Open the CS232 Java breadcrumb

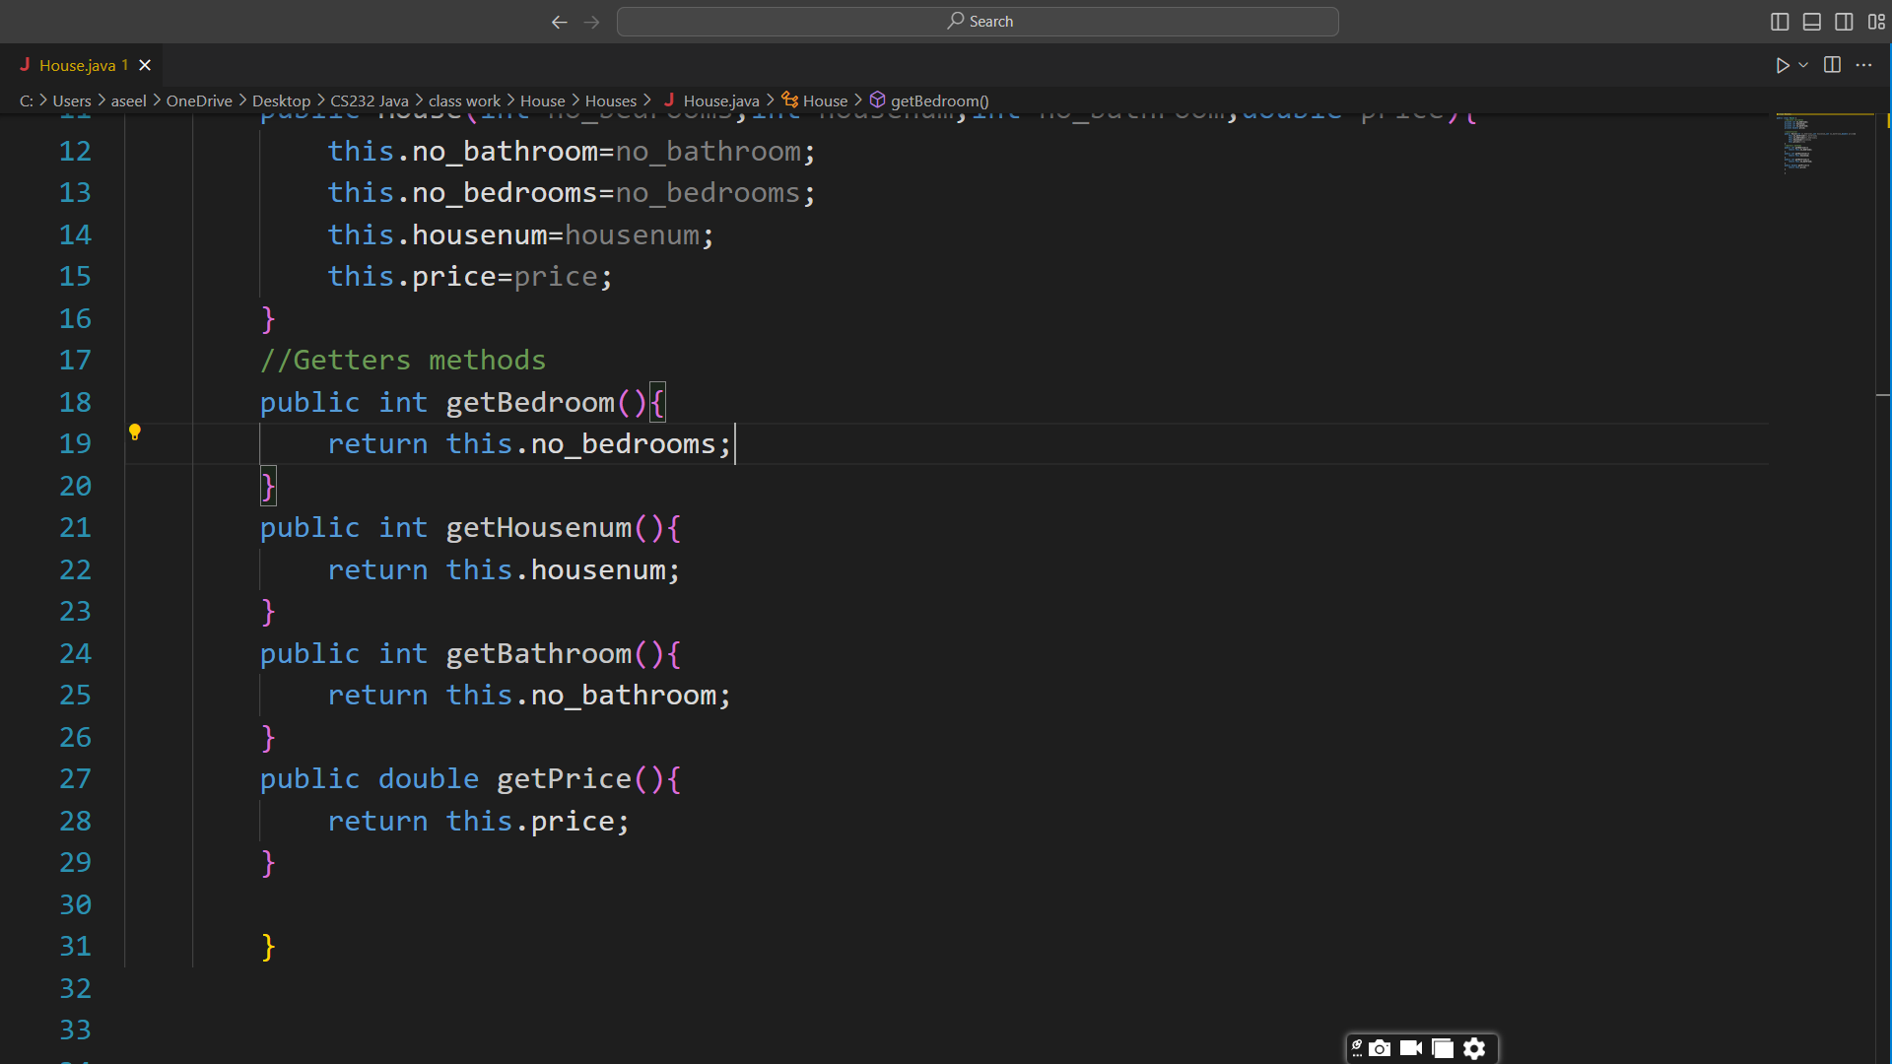click(x=370, y=100)
